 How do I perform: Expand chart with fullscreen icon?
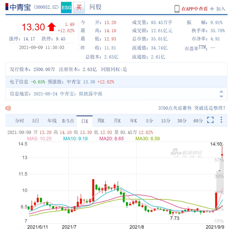(x=211, y=120)
